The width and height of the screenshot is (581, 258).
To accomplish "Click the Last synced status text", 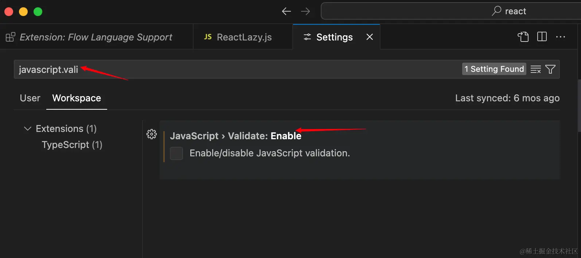I will point(507,98).
